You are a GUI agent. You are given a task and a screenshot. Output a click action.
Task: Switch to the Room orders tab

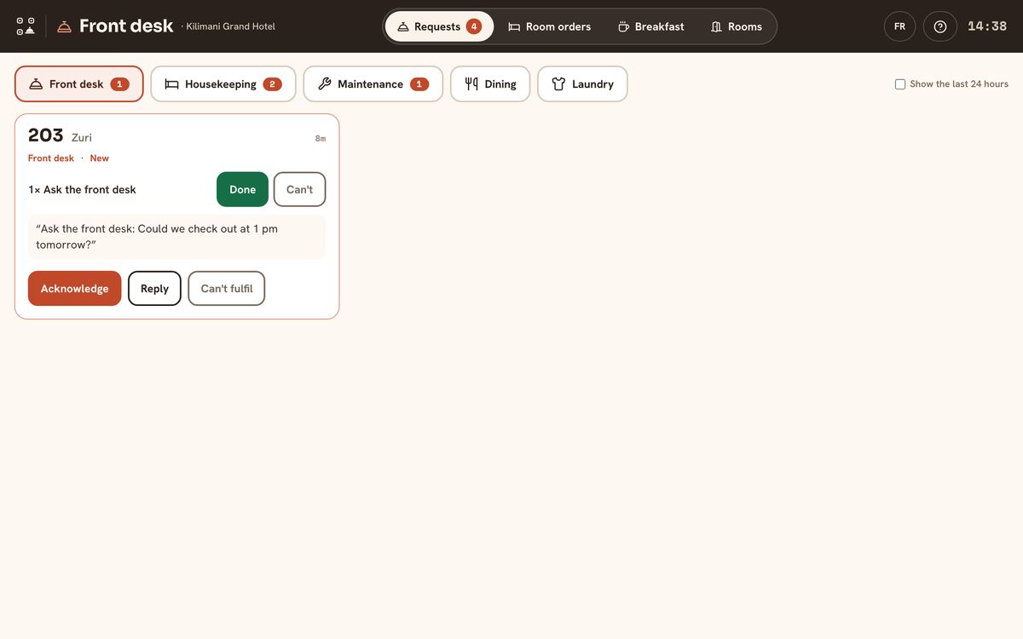point(550,26)
